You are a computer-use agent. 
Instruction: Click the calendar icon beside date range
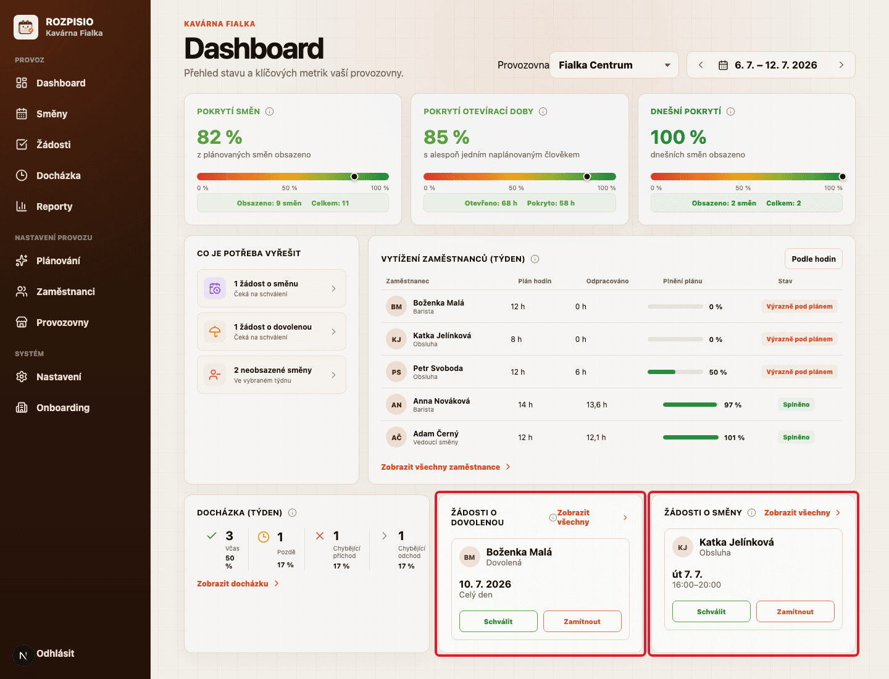tap(723, 65)
